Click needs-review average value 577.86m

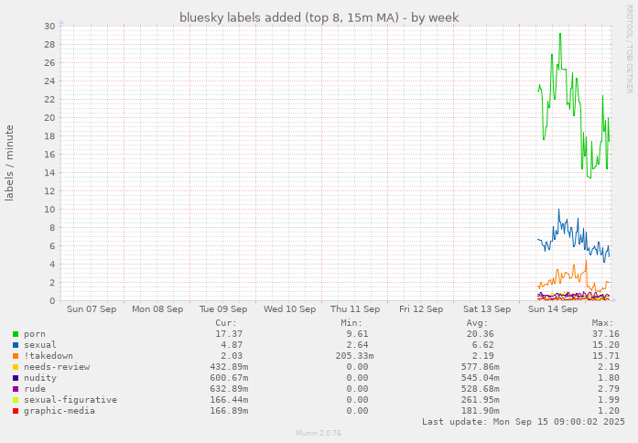click(x=481, y=367)
